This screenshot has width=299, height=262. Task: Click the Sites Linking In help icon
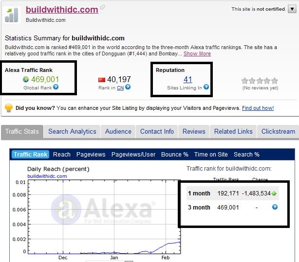(206, 87)
